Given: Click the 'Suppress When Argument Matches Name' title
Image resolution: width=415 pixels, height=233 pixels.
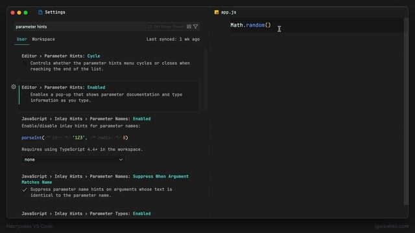Looking at the screenshot, I should tap(105, 179).
